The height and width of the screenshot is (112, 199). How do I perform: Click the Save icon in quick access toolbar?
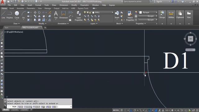15,1
